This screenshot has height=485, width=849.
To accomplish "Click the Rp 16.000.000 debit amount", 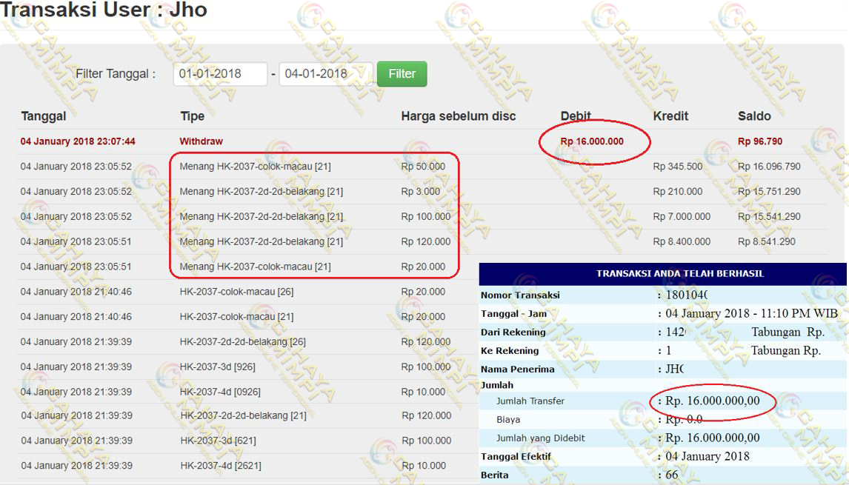I will 592,141.
